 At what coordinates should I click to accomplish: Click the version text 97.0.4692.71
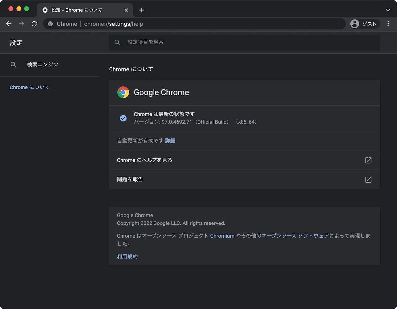(177, 122)
